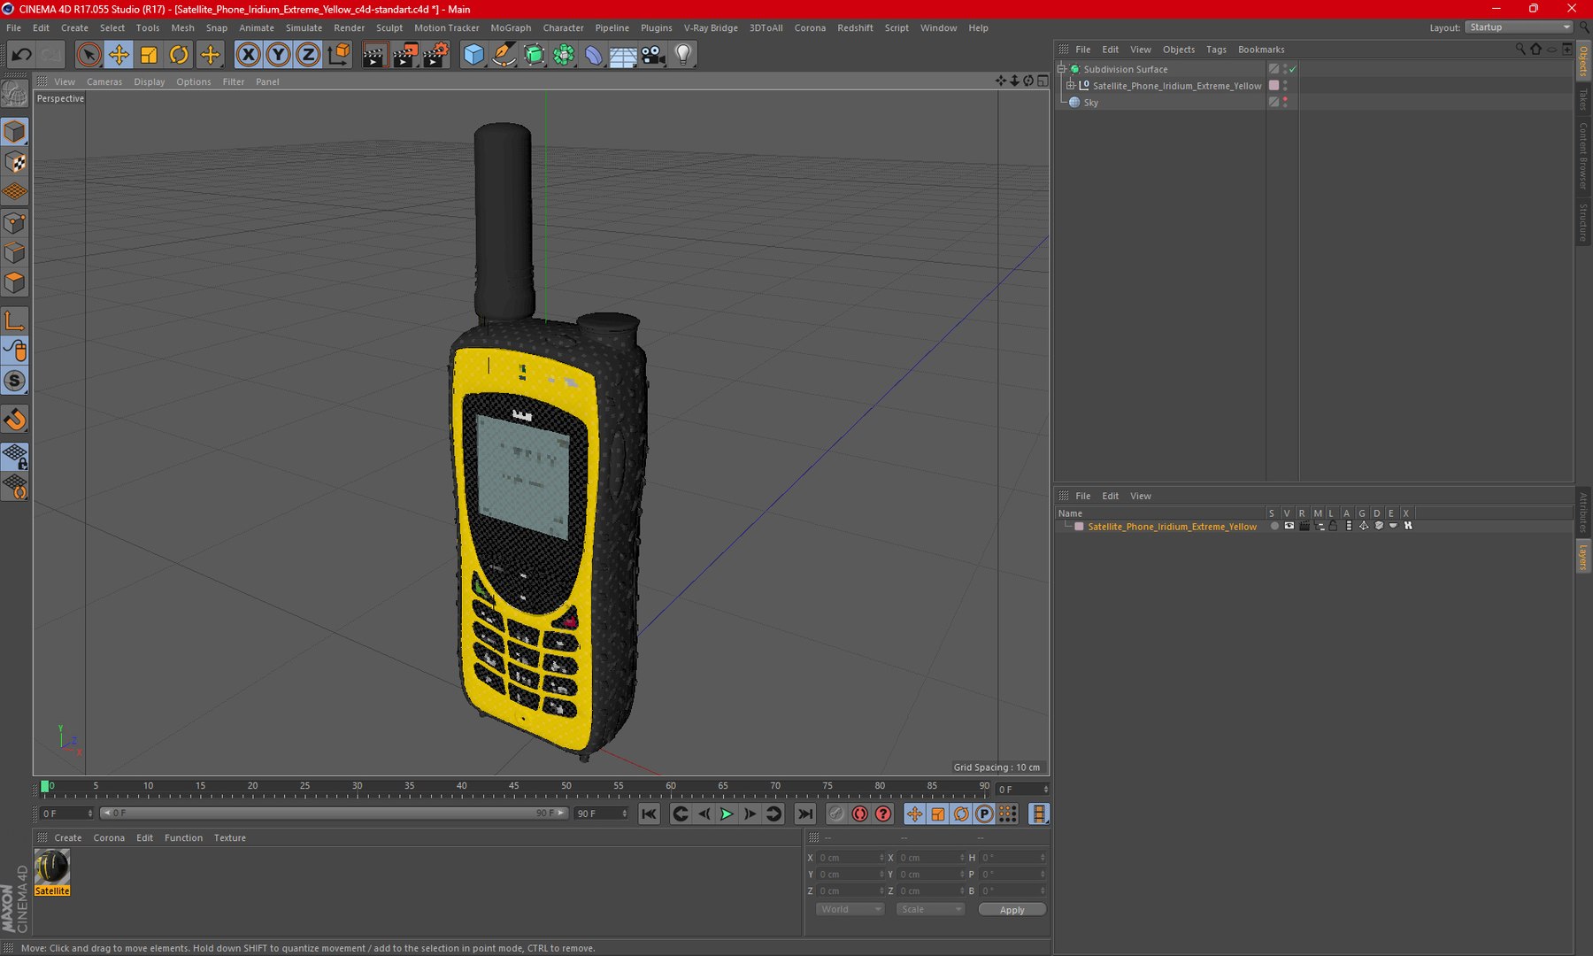The height and width of the screenshot is (956, 1593).
Task: Go to end of animation
Action: 804,814
